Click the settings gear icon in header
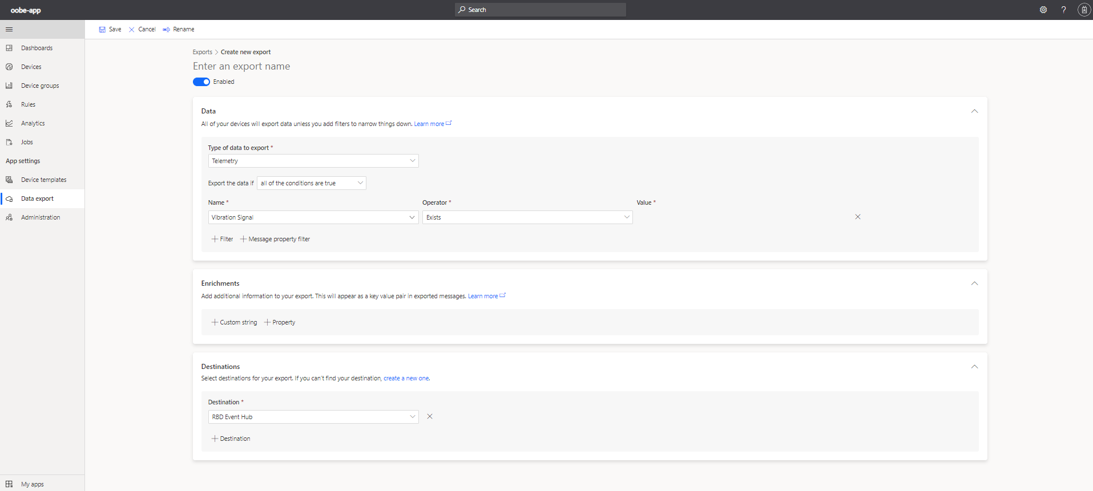The width and height of the screenshot is (1093, 491). (x=1043, y=10)
